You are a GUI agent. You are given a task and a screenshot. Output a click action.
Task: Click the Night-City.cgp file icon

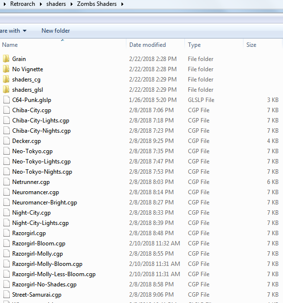click(6, 212)
